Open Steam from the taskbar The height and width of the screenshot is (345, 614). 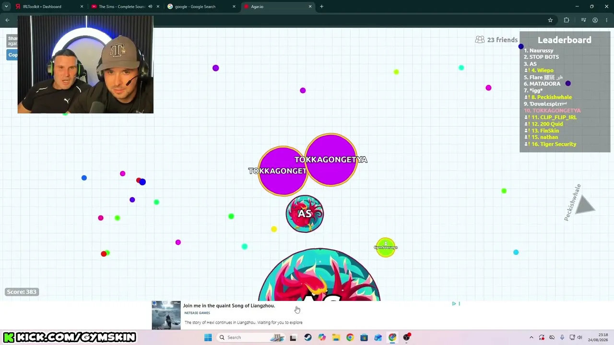point(307,337)
